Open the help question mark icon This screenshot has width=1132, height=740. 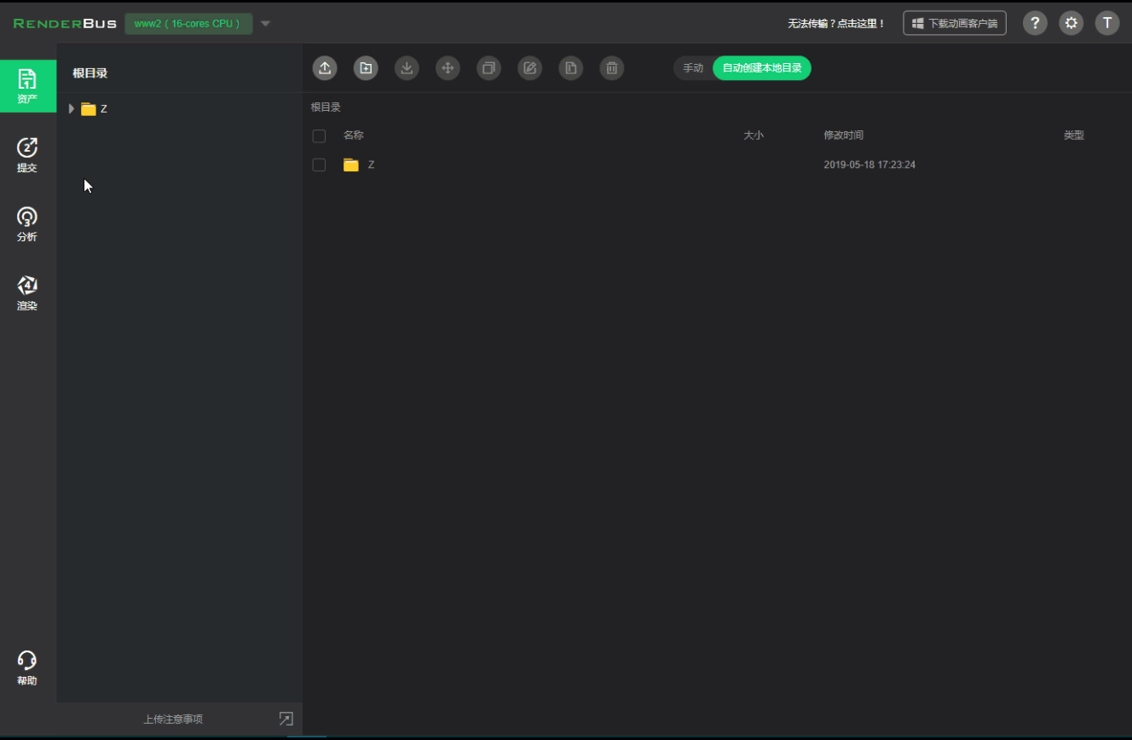point(1035,23)
